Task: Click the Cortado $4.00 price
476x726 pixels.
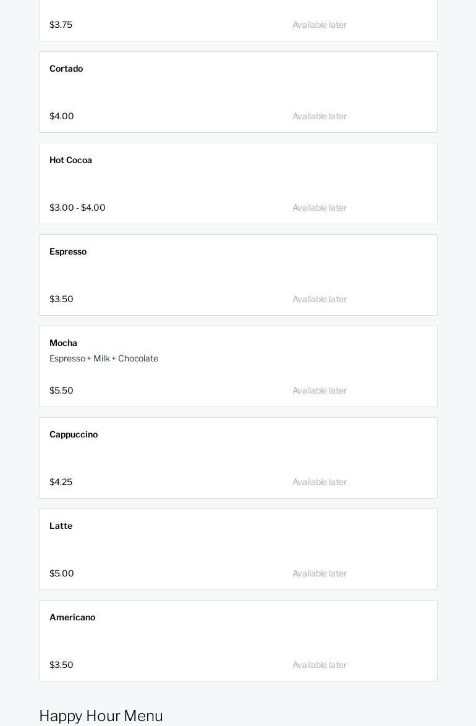Action: click(62, 116)
